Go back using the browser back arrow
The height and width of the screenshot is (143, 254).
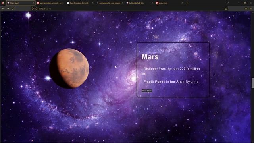pos(3,8)
